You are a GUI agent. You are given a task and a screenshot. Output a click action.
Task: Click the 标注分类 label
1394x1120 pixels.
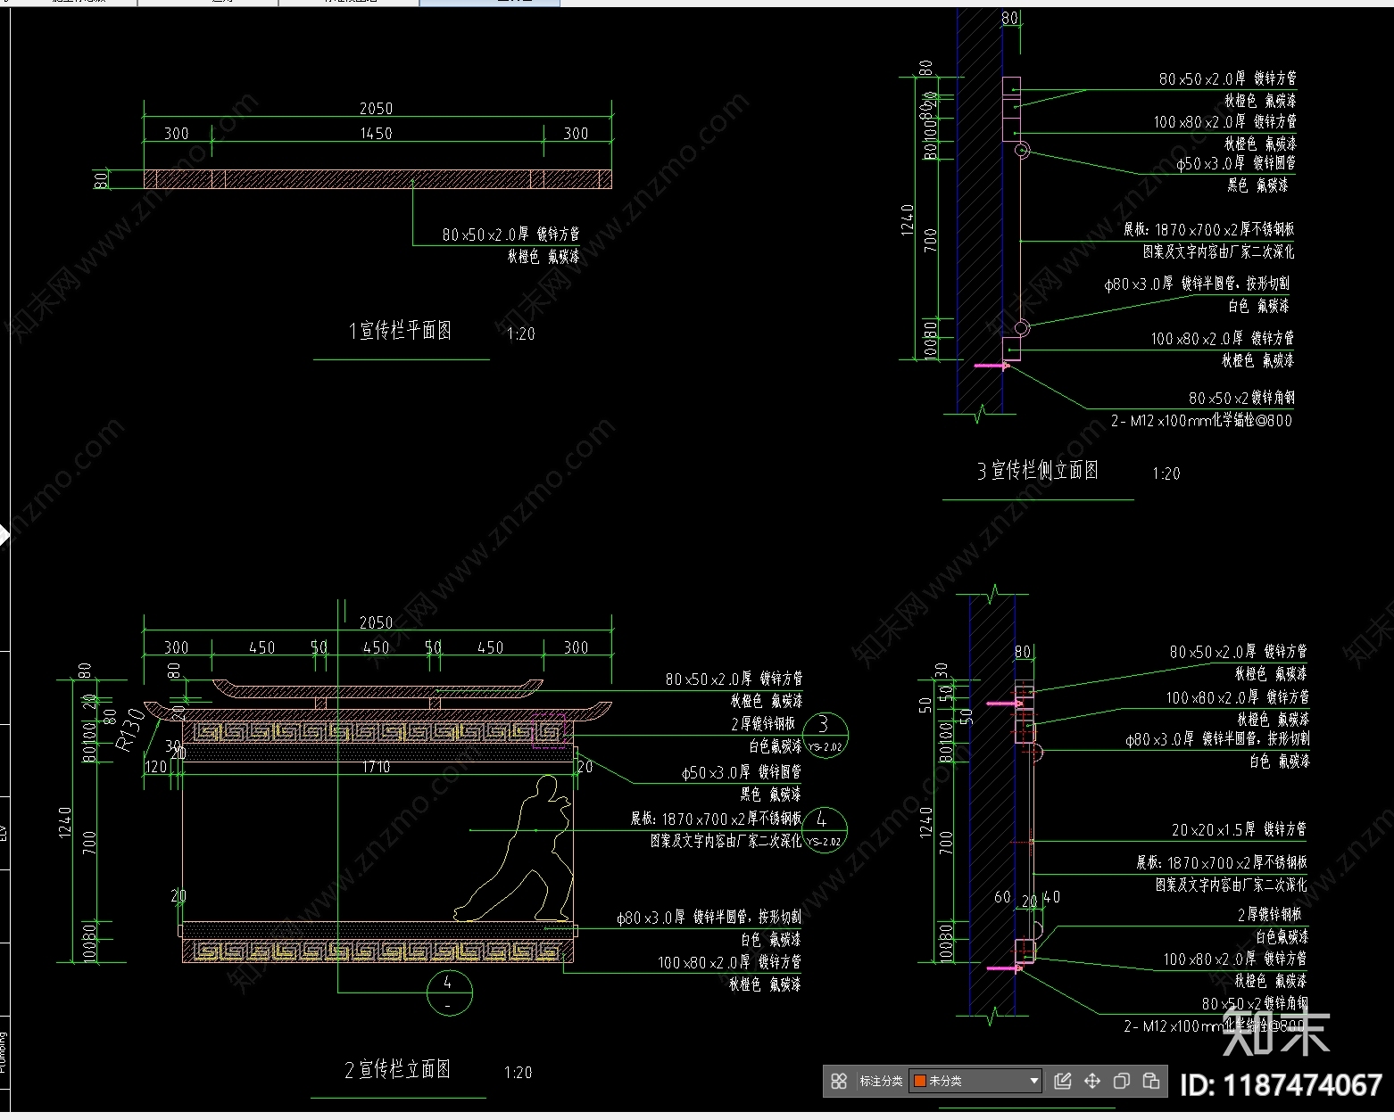(880, 1081)
